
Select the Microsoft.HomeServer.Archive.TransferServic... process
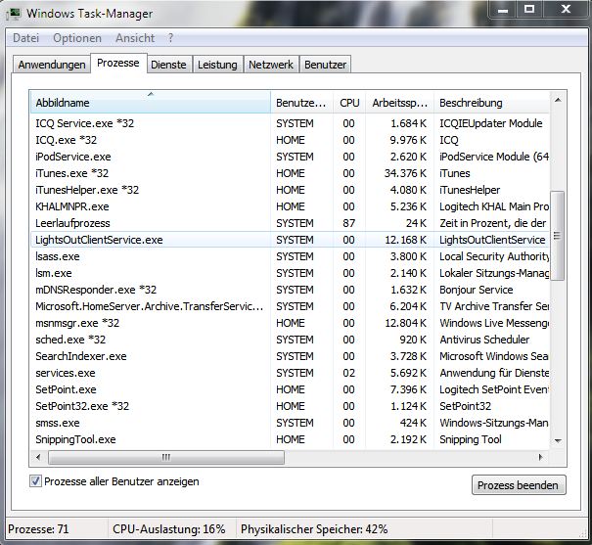(x=290, y=306)
